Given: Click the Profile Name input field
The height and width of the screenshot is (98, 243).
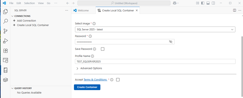Looking at the screenshot, I should [x=155, y=61].
